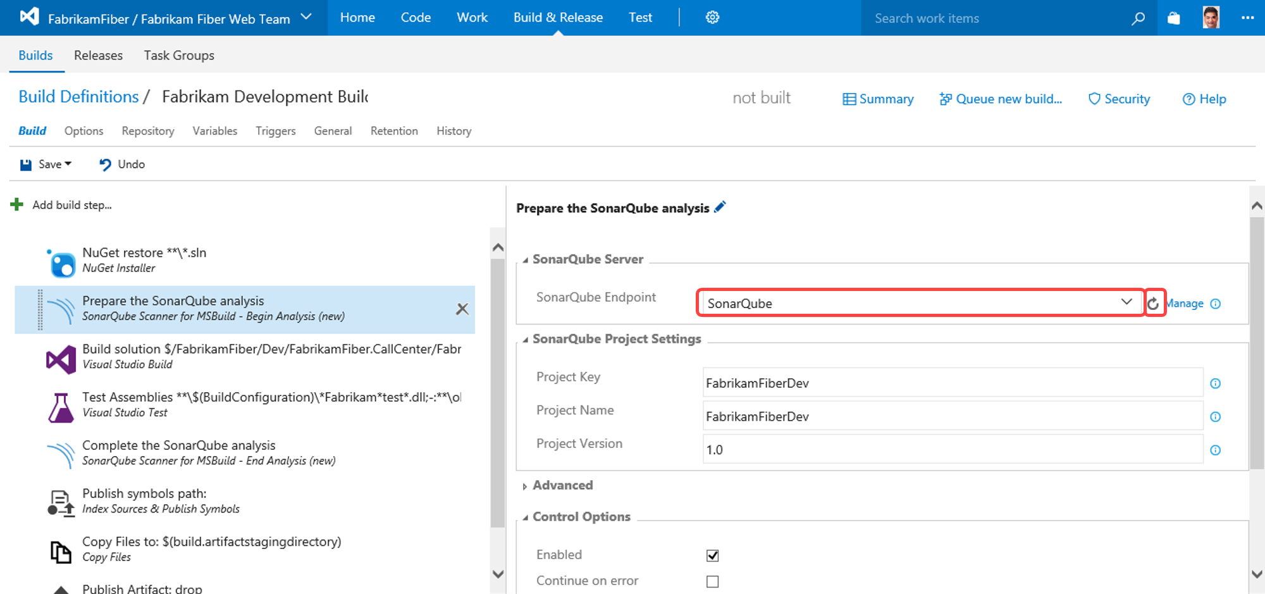Remove the Prepare SonarQube analysis step

462,309
